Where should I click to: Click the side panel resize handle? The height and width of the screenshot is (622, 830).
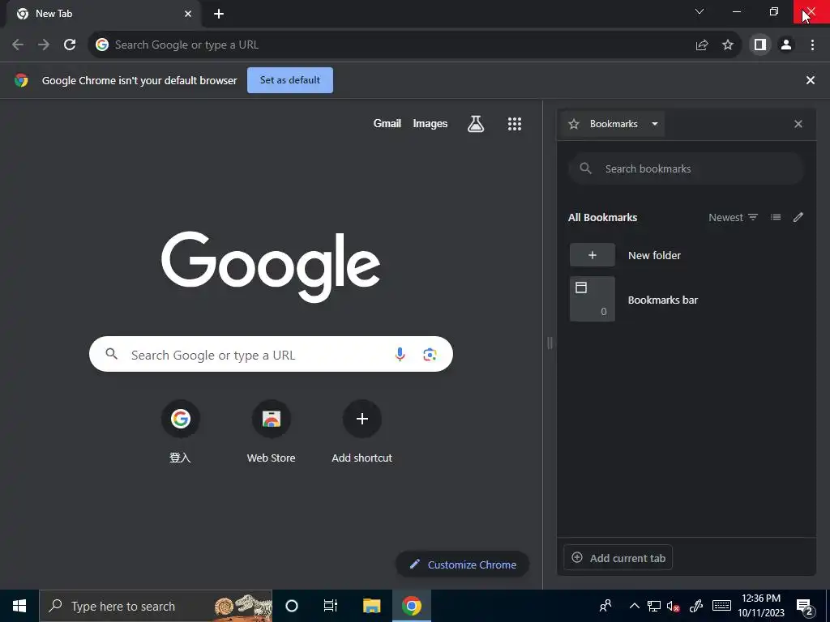coord(550,343)
